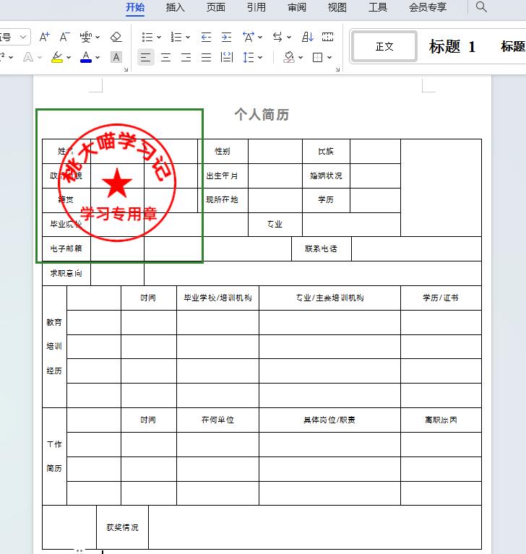Click the borders icon

317,57
